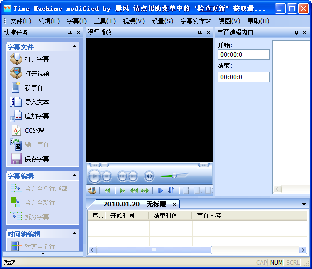Click the disabled 输出字幕 item

pyautogui.click(x=30, y=144)
